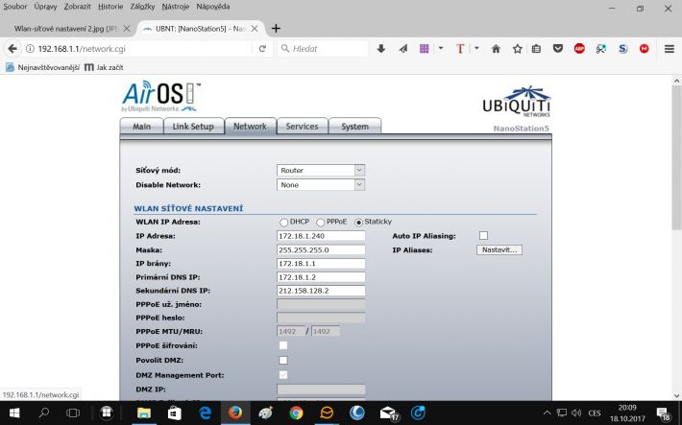682x425 pixels.
Task: Open the purple grid extension icon
Action: [424, 49]
